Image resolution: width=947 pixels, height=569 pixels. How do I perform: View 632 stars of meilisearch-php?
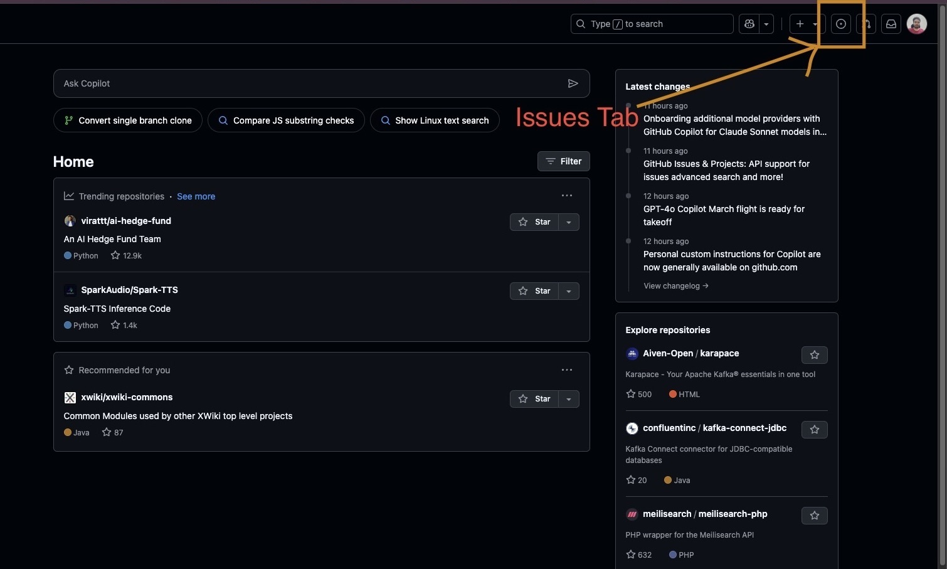(x=639, y=555)
